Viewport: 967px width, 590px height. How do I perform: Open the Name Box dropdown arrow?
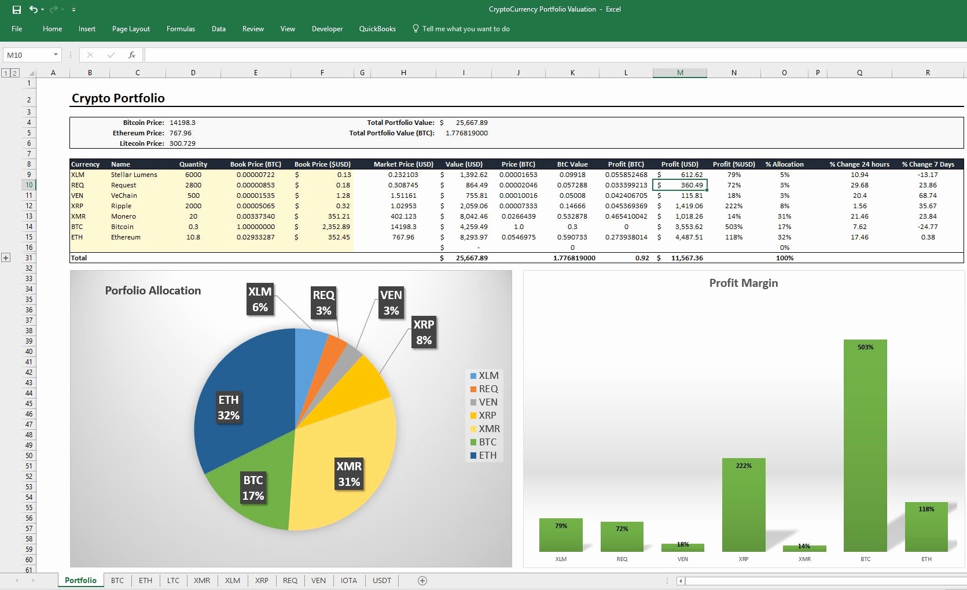(54, 54)
